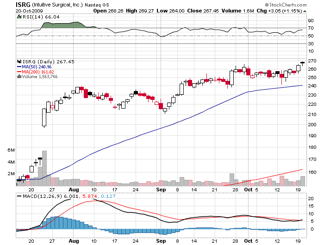The height and width of the screenshot is (245, 324).
Task: Click the Close 267.45 value
Action: point(203,11)
